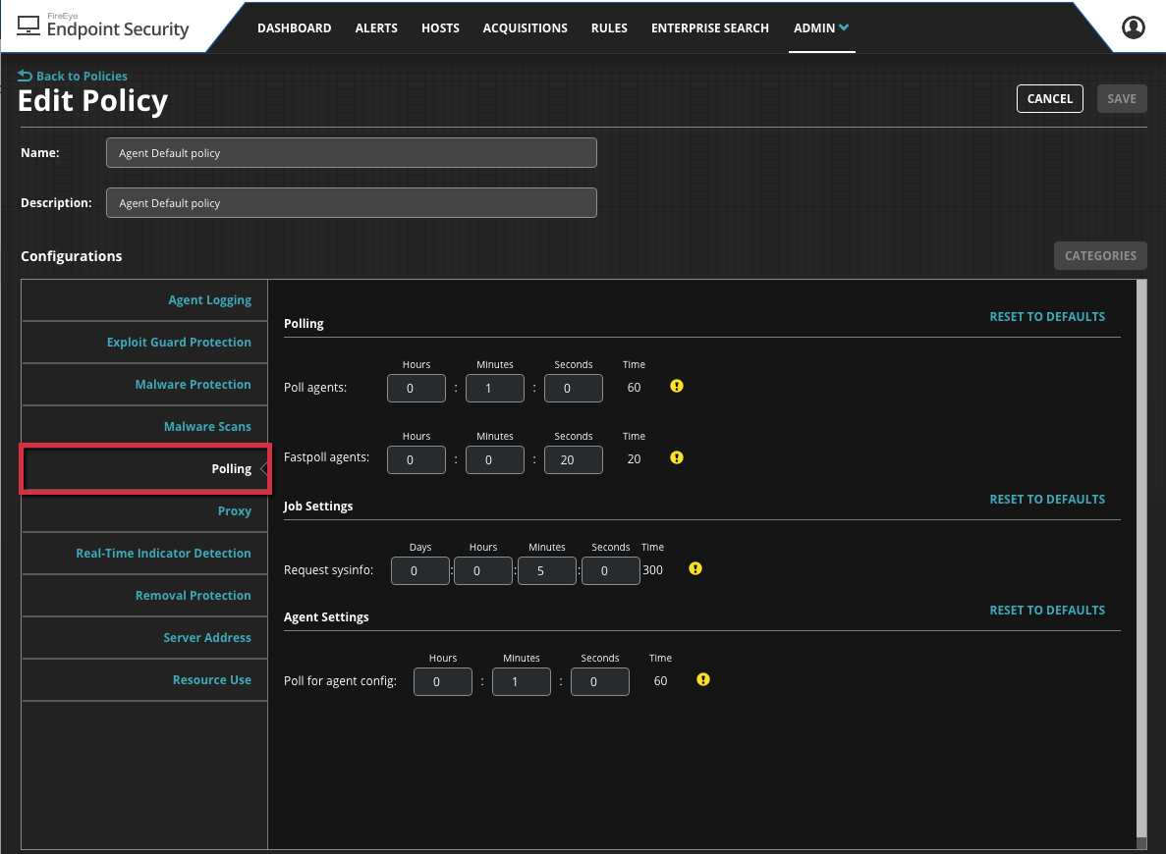The height and width of the screenshot is (854, 1166).
Task: Click the CANCEL button
Action: (1049, 99)
